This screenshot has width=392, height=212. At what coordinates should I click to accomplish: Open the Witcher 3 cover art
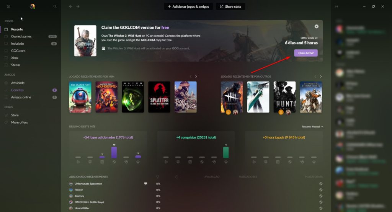(85, 41)
